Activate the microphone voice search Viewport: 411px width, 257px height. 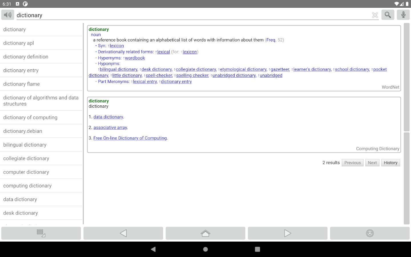click(403, 15)
